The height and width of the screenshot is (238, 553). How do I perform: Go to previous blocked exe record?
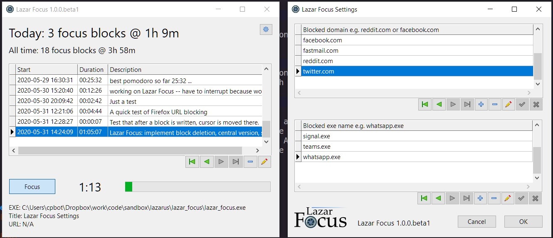tap(438, 199)
